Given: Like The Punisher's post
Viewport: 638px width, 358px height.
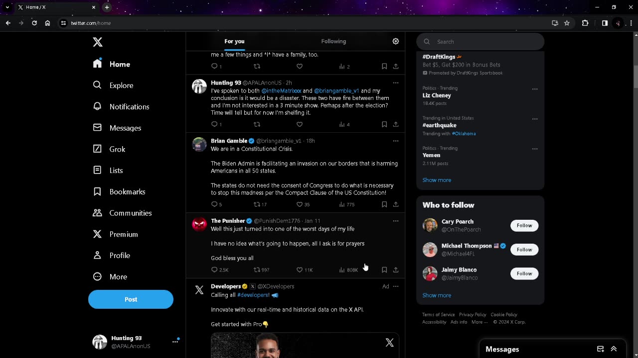Looking at the screenshot, I should (x=300, y=269).
